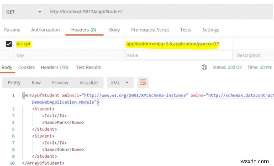Open the Authorization tab
This screenshot has width=274, height=166.
[x=45, y=30]
